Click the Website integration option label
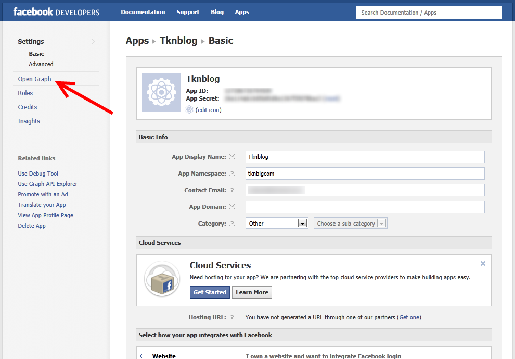 coord(164,356)
